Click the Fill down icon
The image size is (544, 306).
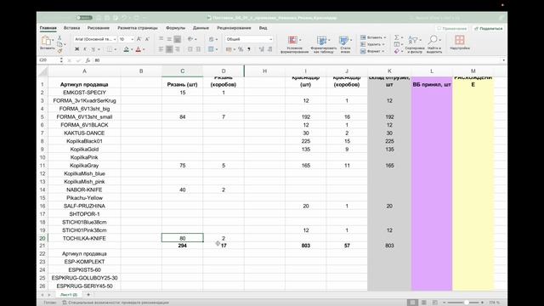(x=397, y=44)
